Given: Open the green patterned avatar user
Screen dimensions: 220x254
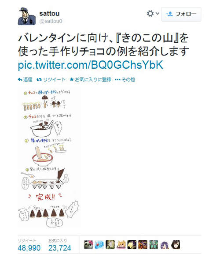Looking at the screenshot, I should [x=154, y=245].
